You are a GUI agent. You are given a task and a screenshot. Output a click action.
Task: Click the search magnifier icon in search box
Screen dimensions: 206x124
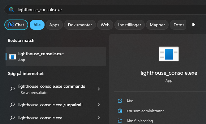(11, 10)
